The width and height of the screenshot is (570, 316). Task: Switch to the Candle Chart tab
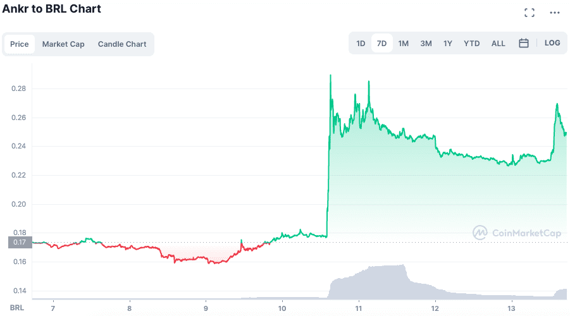122,44
